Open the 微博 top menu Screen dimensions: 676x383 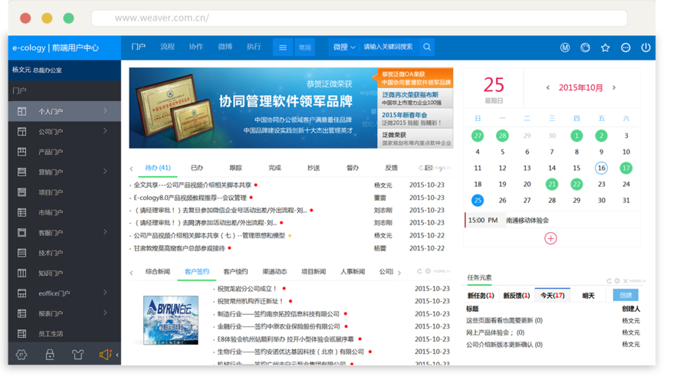click(225, 47)
